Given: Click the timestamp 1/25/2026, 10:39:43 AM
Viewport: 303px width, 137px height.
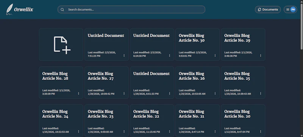Looking at the screenshot, I should [237, 94].
